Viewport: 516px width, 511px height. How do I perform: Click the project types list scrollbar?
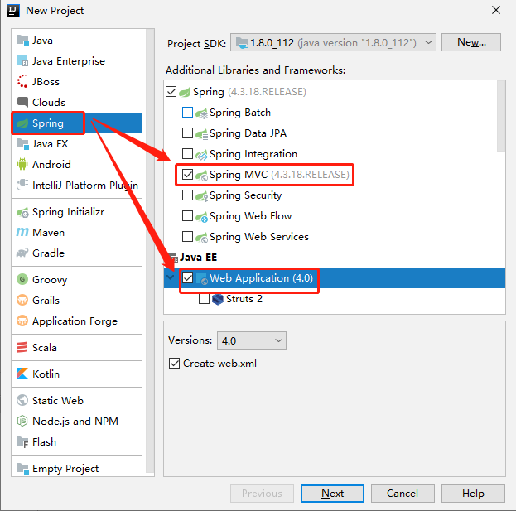coord(150,253)
